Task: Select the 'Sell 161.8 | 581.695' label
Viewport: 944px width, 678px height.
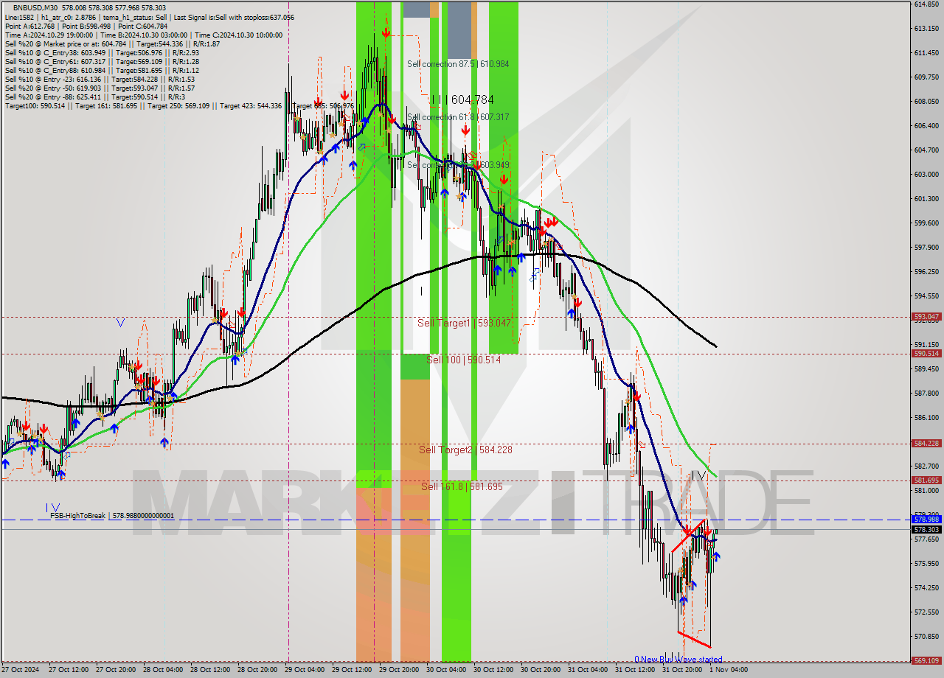Action: point(462,486)
